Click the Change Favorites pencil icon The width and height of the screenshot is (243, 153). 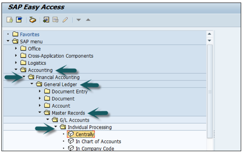[65, 20]
